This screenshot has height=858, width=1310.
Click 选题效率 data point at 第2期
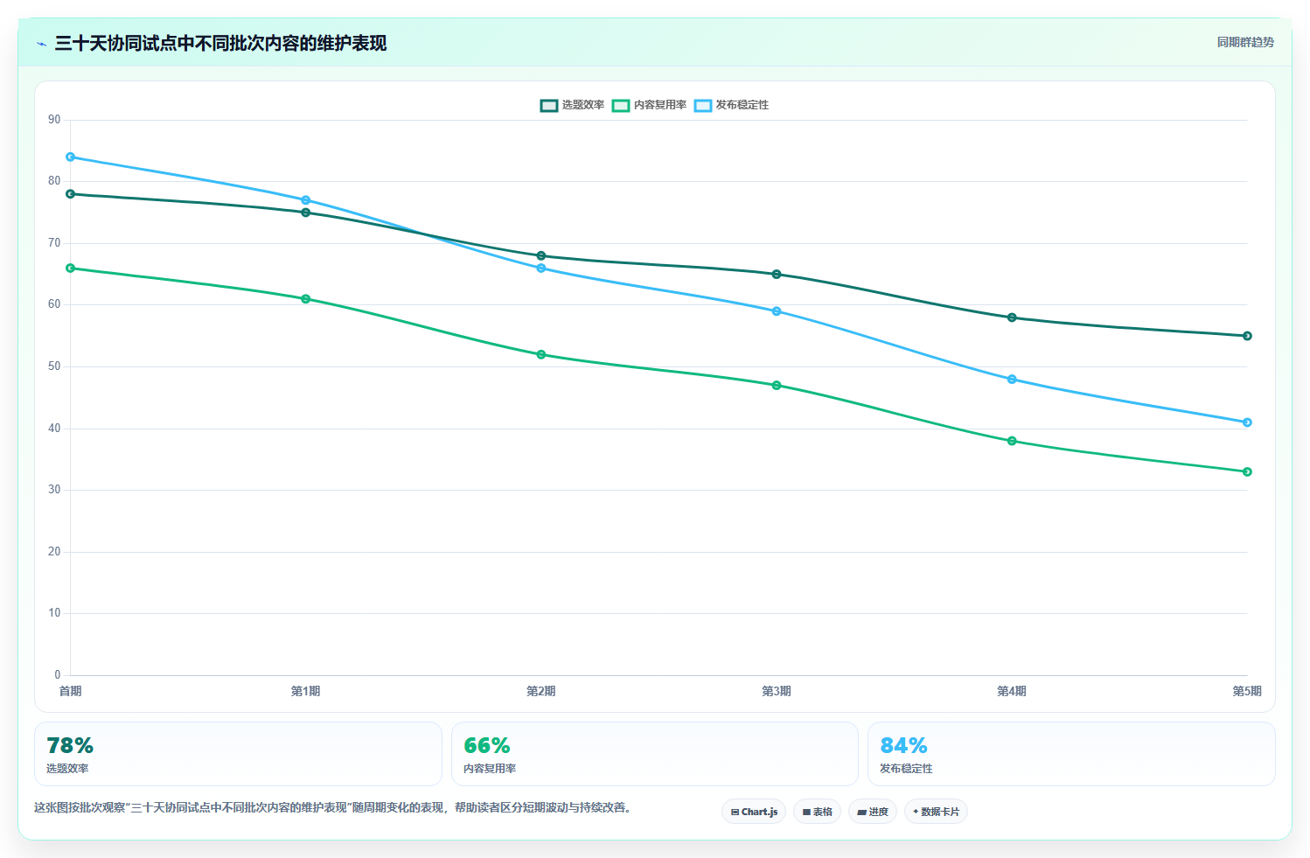pos(541,256)
